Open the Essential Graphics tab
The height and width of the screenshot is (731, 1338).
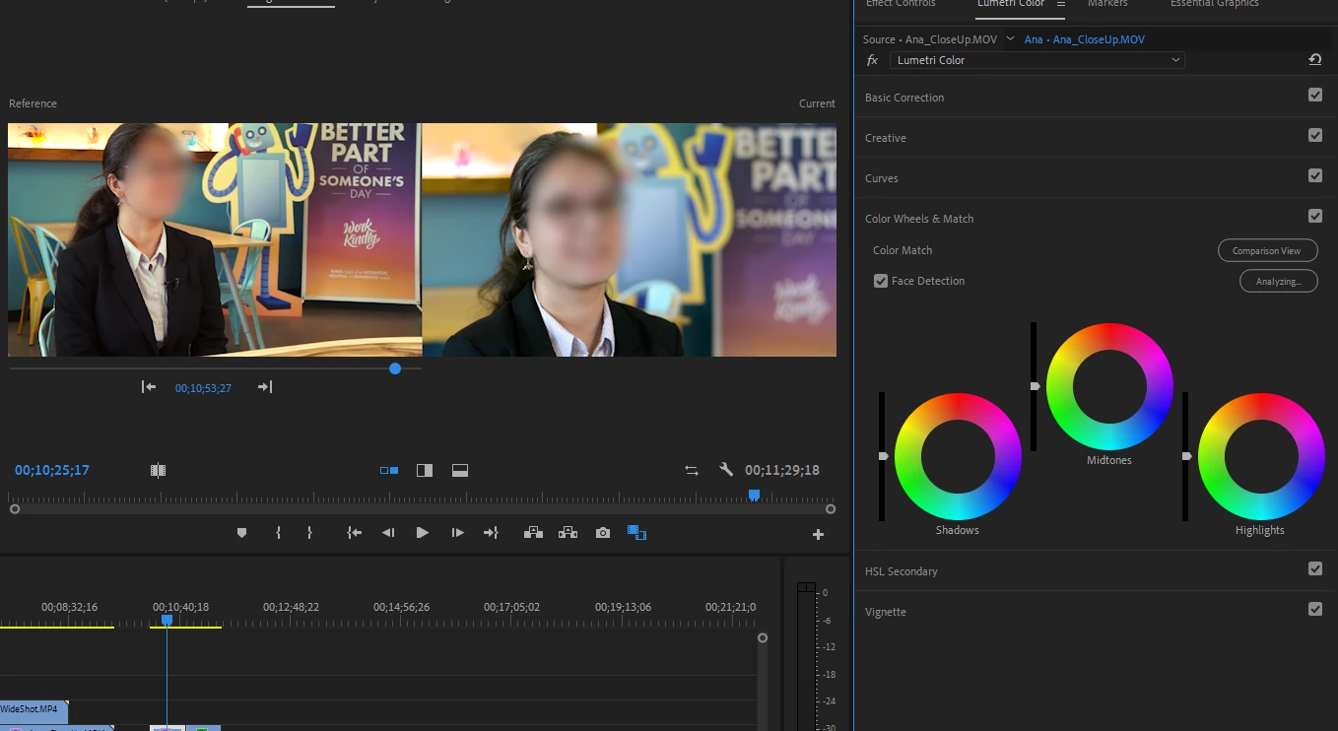point(1214,4)
